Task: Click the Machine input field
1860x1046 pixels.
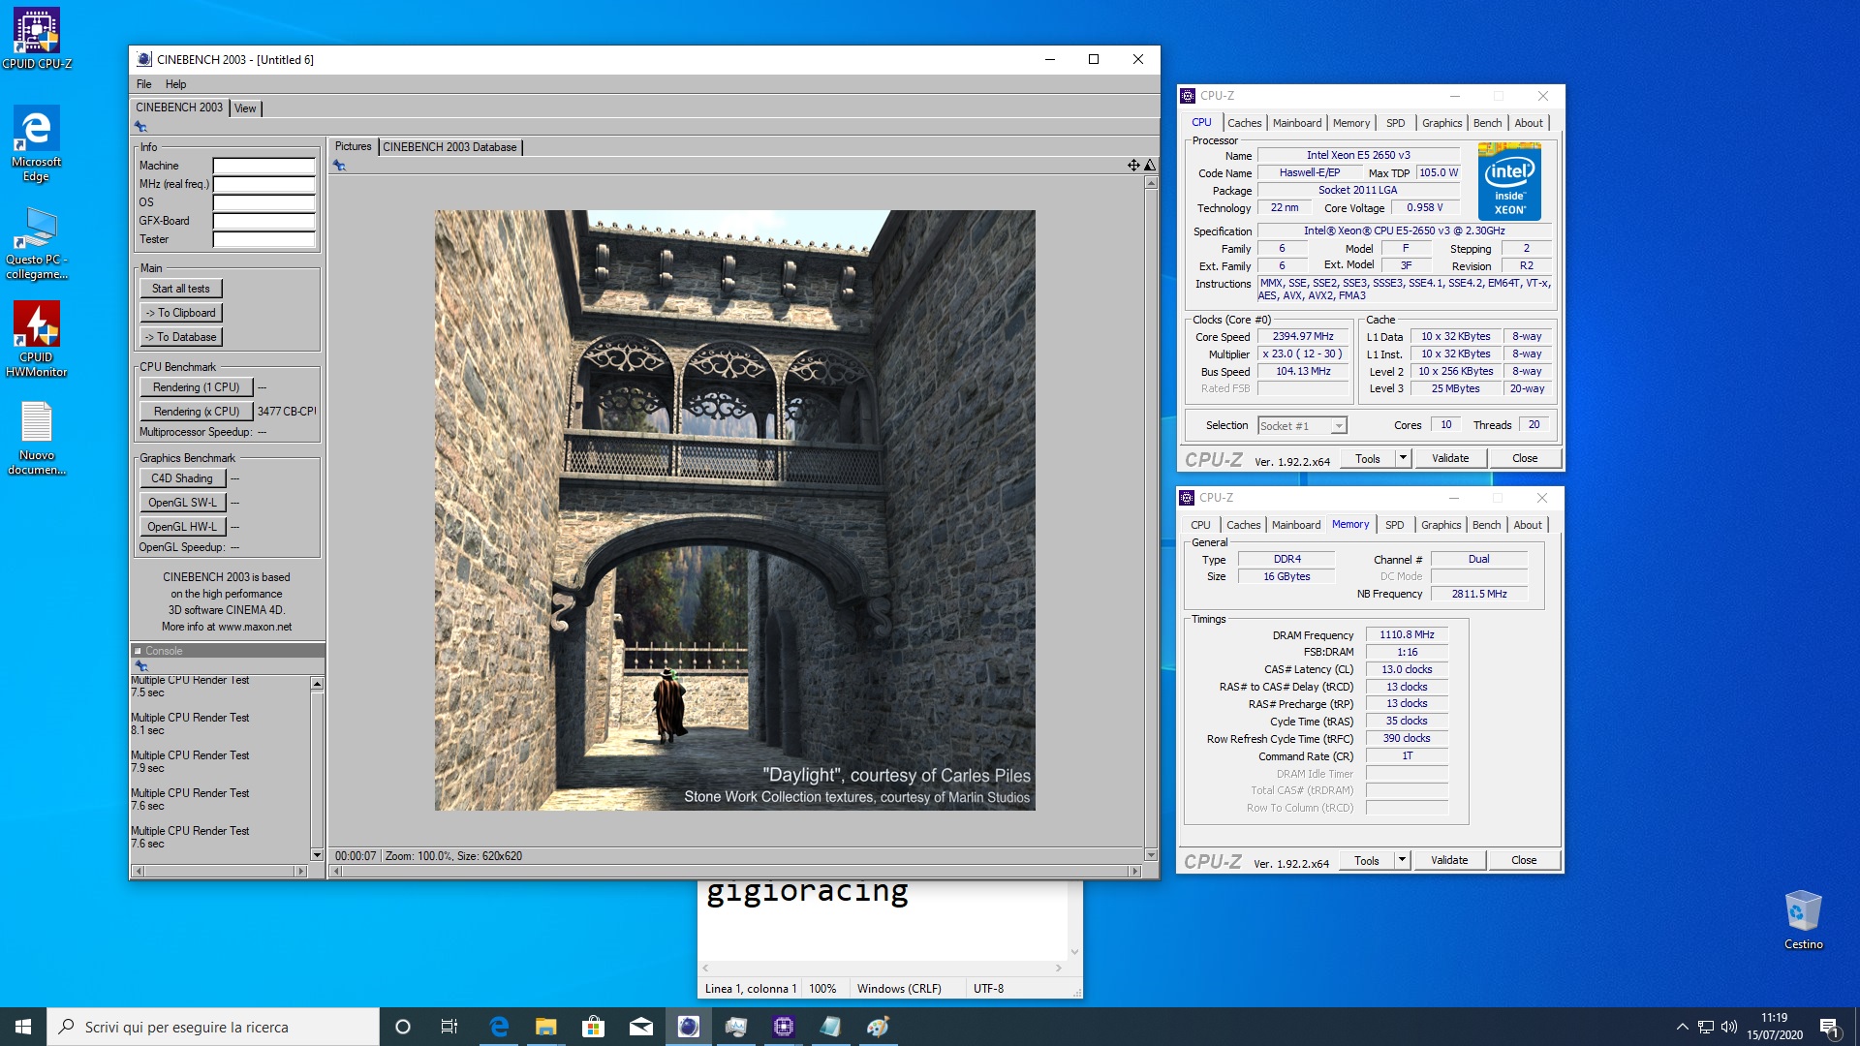Action: point(263,166)
